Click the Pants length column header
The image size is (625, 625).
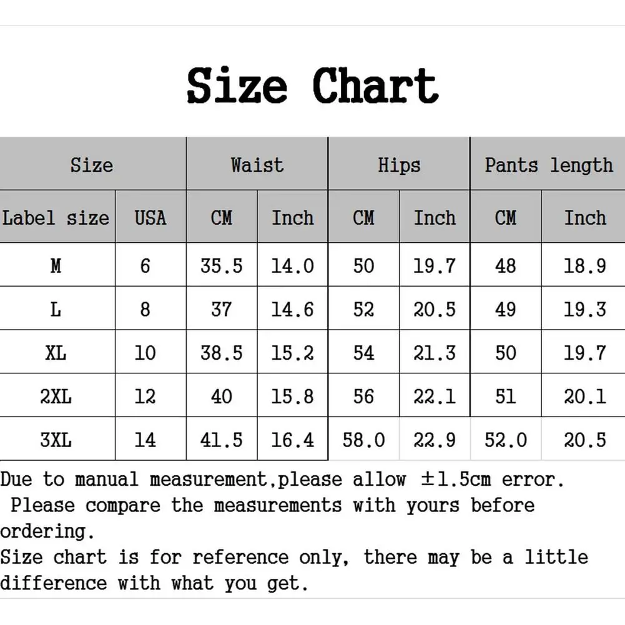coord(548,165)
